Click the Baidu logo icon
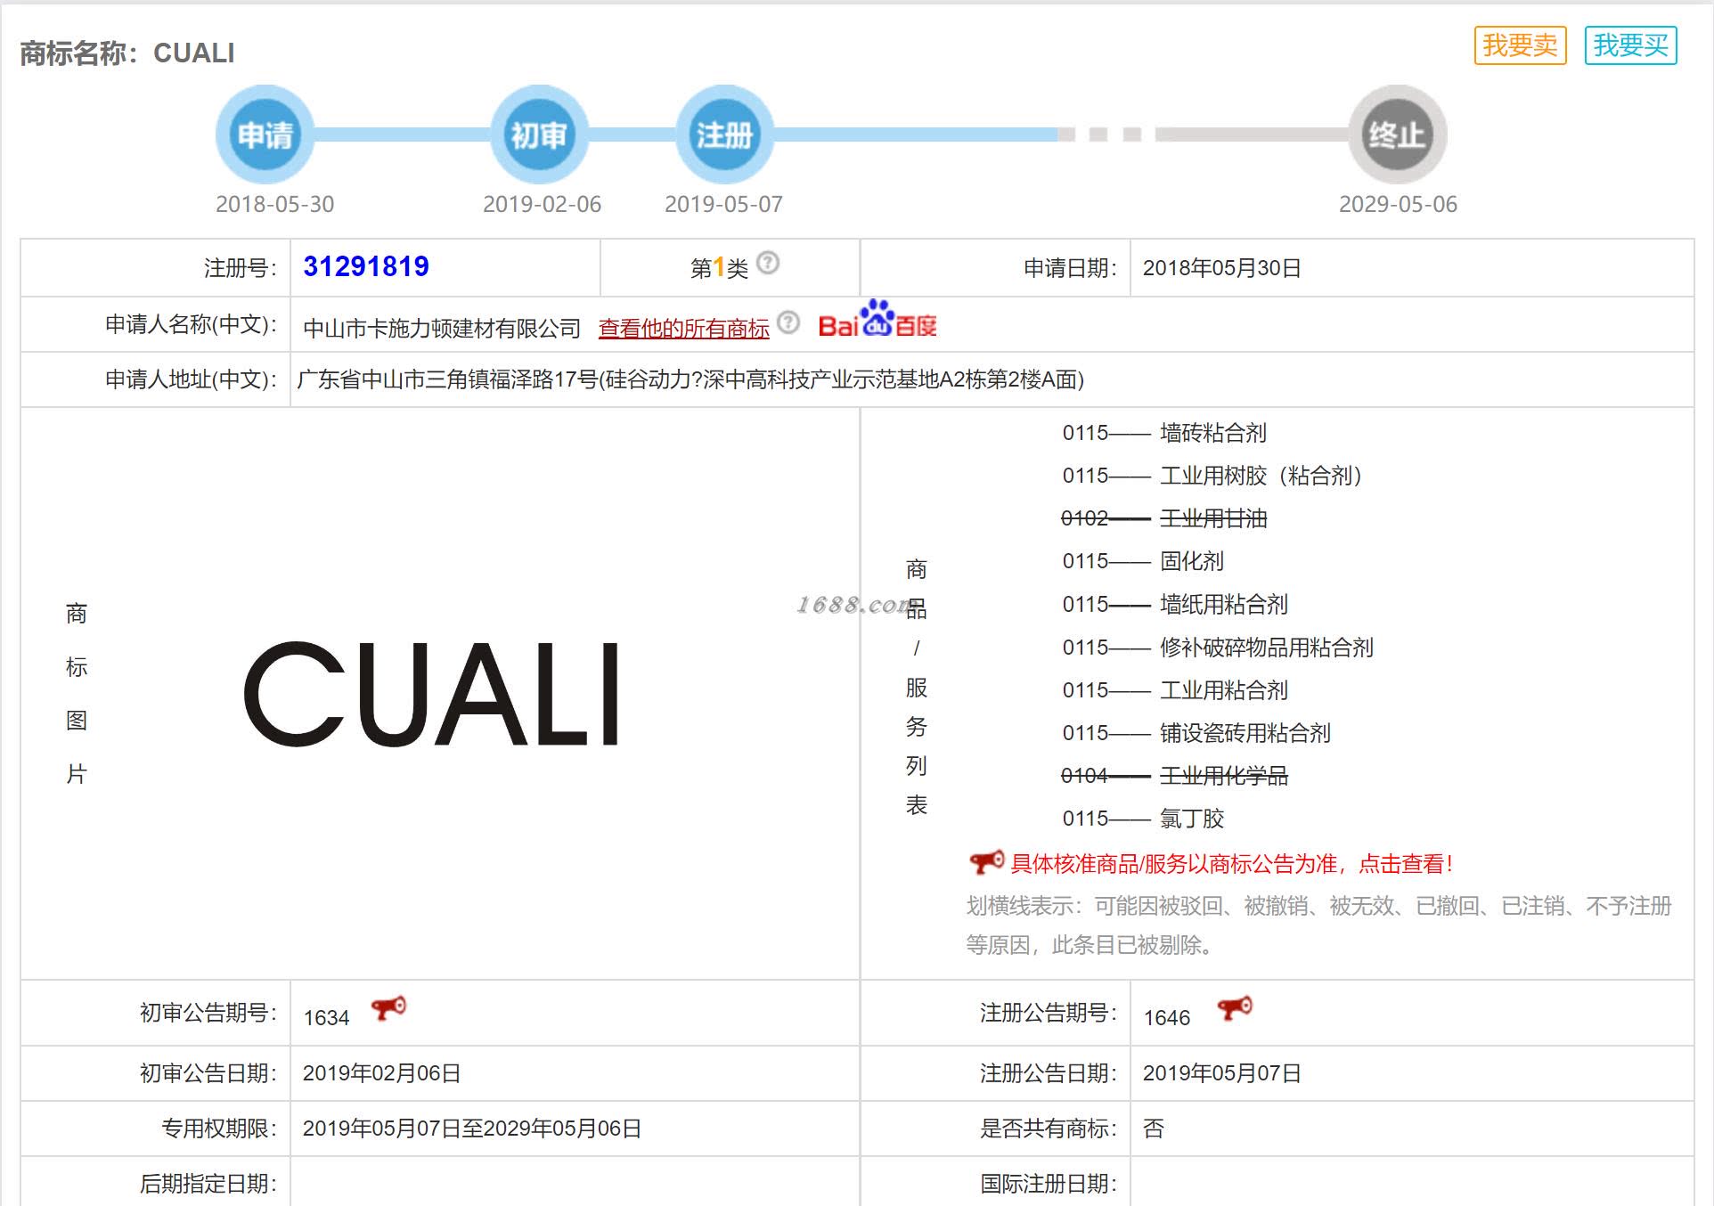1714x1206 pixels. click(877, 321)
